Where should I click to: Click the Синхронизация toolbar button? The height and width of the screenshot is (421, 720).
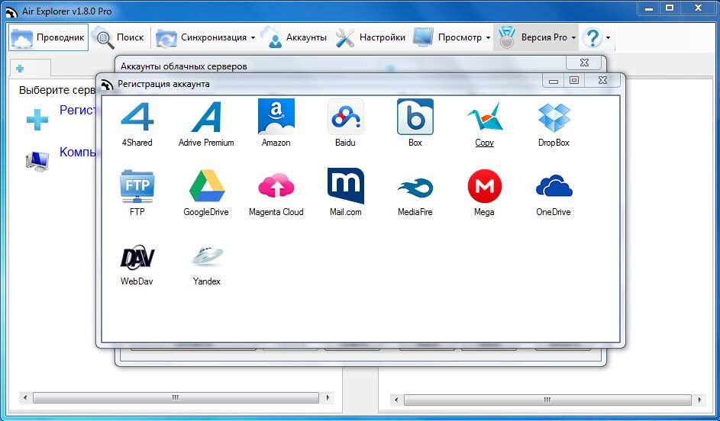[x=202, y=37]
